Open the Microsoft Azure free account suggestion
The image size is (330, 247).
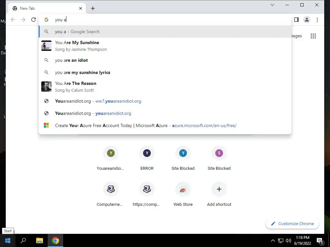point(165,125)
